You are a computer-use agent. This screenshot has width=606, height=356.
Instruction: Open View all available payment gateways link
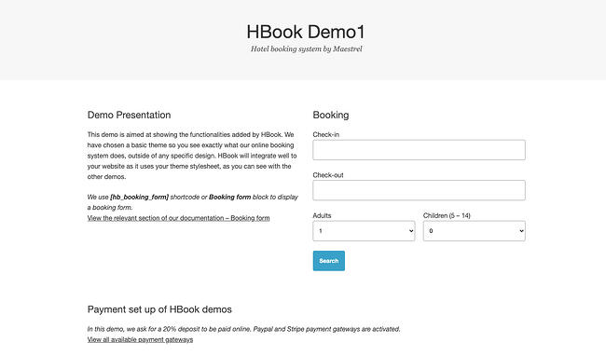140,339
